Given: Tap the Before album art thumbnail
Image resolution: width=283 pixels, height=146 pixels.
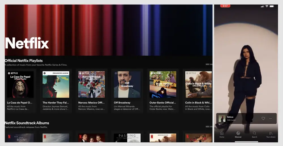Looking at the screenshot, I should [x=222, y=119].
